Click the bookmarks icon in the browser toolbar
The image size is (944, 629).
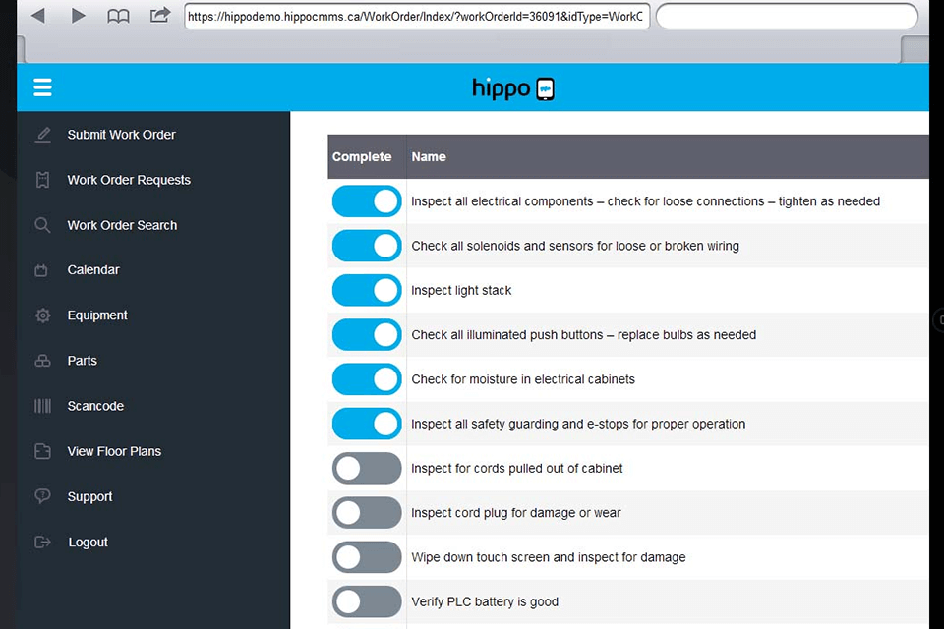pos(118,15)
